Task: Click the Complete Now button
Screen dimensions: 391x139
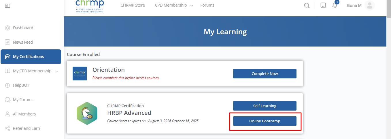Action: click(265, 74)
